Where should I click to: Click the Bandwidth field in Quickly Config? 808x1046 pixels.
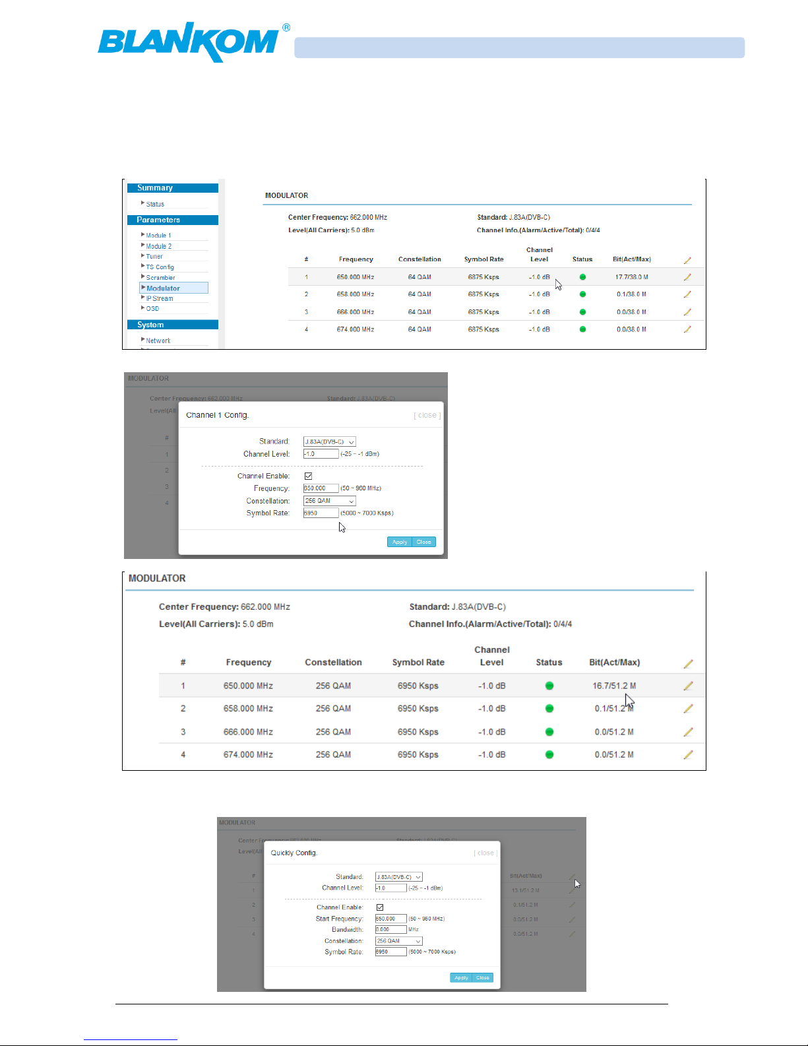(391, 930)
